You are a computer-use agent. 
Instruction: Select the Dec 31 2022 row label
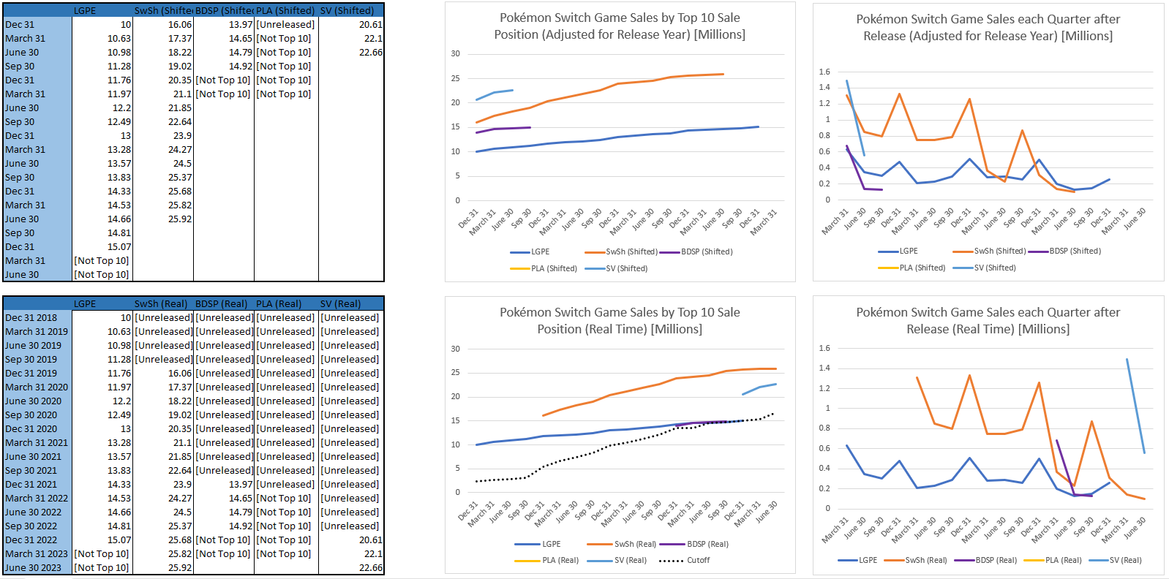pos(37,540)
